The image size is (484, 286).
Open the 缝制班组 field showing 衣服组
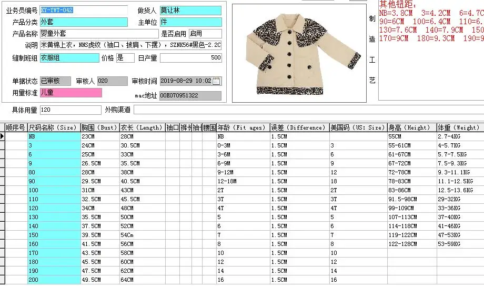tap(69, 58)
